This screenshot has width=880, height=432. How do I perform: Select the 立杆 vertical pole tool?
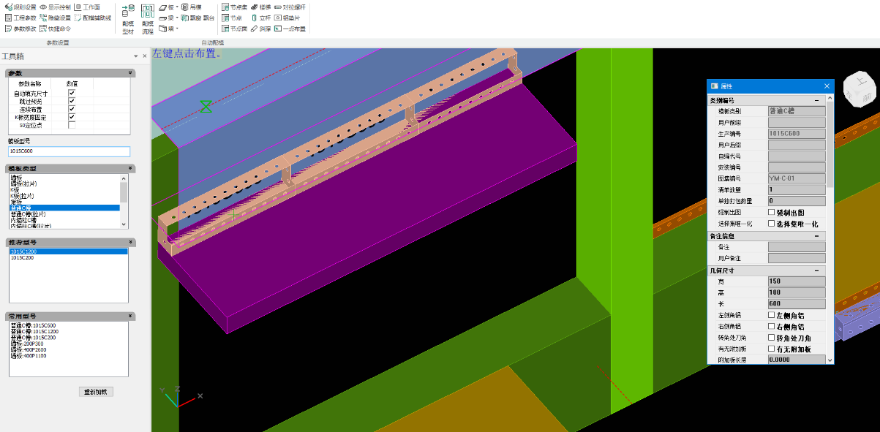[x=260, y=18]
